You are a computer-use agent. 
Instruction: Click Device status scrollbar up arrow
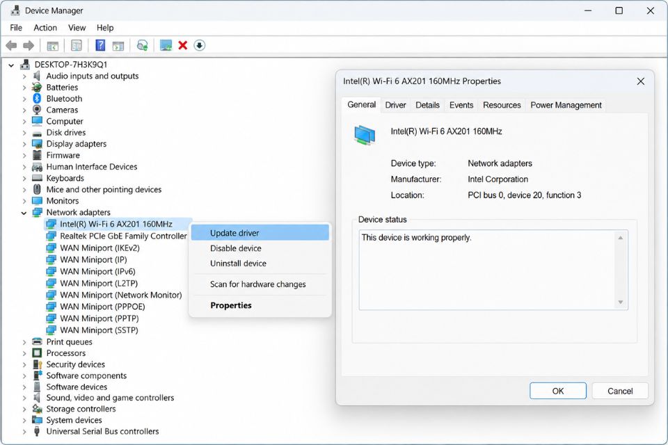point(620,238)
